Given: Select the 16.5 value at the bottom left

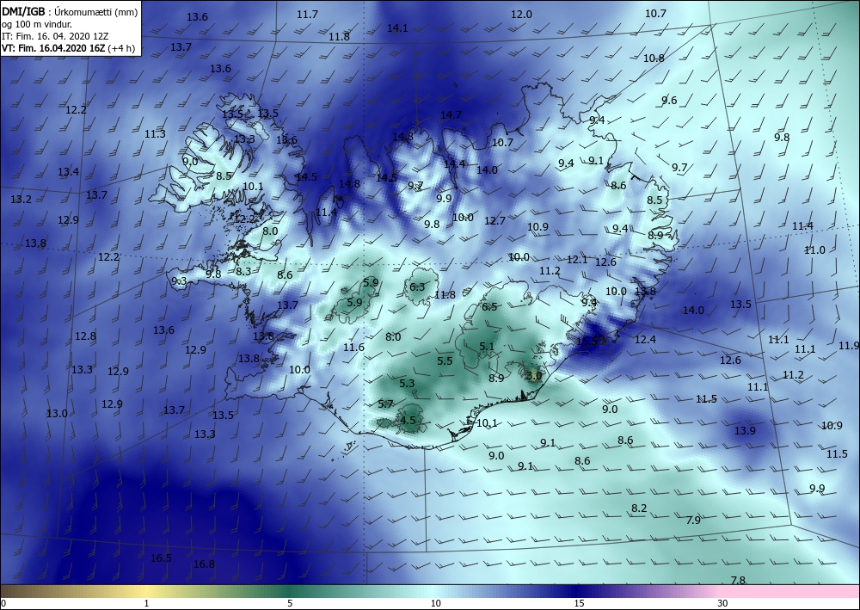Looking at the screenshot, I should click(x=161, y=558).
